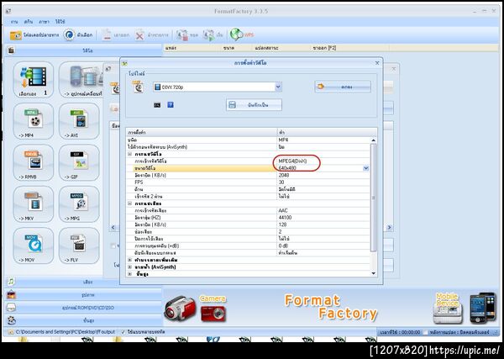Viewport: 504px width, 359px height.
Task: Open the Output Folder yellow folder icon
Action: coord(15,35)
